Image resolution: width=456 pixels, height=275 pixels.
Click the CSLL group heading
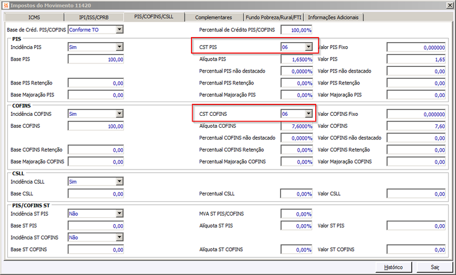pos(18,173)
